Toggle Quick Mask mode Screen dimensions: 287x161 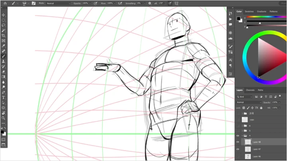(x=4, y=140)
